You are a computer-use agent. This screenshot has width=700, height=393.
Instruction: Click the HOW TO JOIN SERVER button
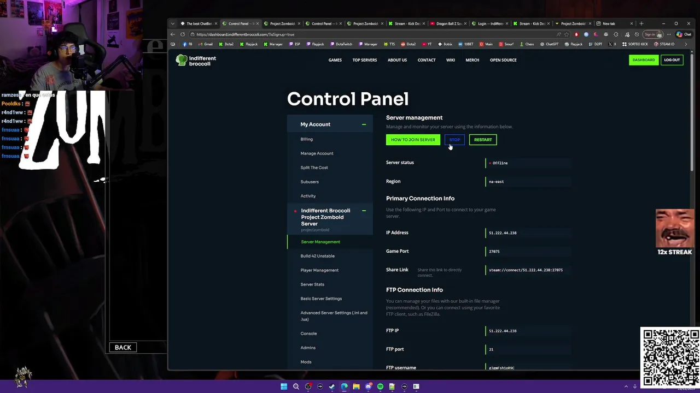[413, 140]
